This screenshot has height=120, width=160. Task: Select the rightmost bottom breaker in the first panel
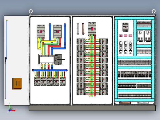(62, 82)
